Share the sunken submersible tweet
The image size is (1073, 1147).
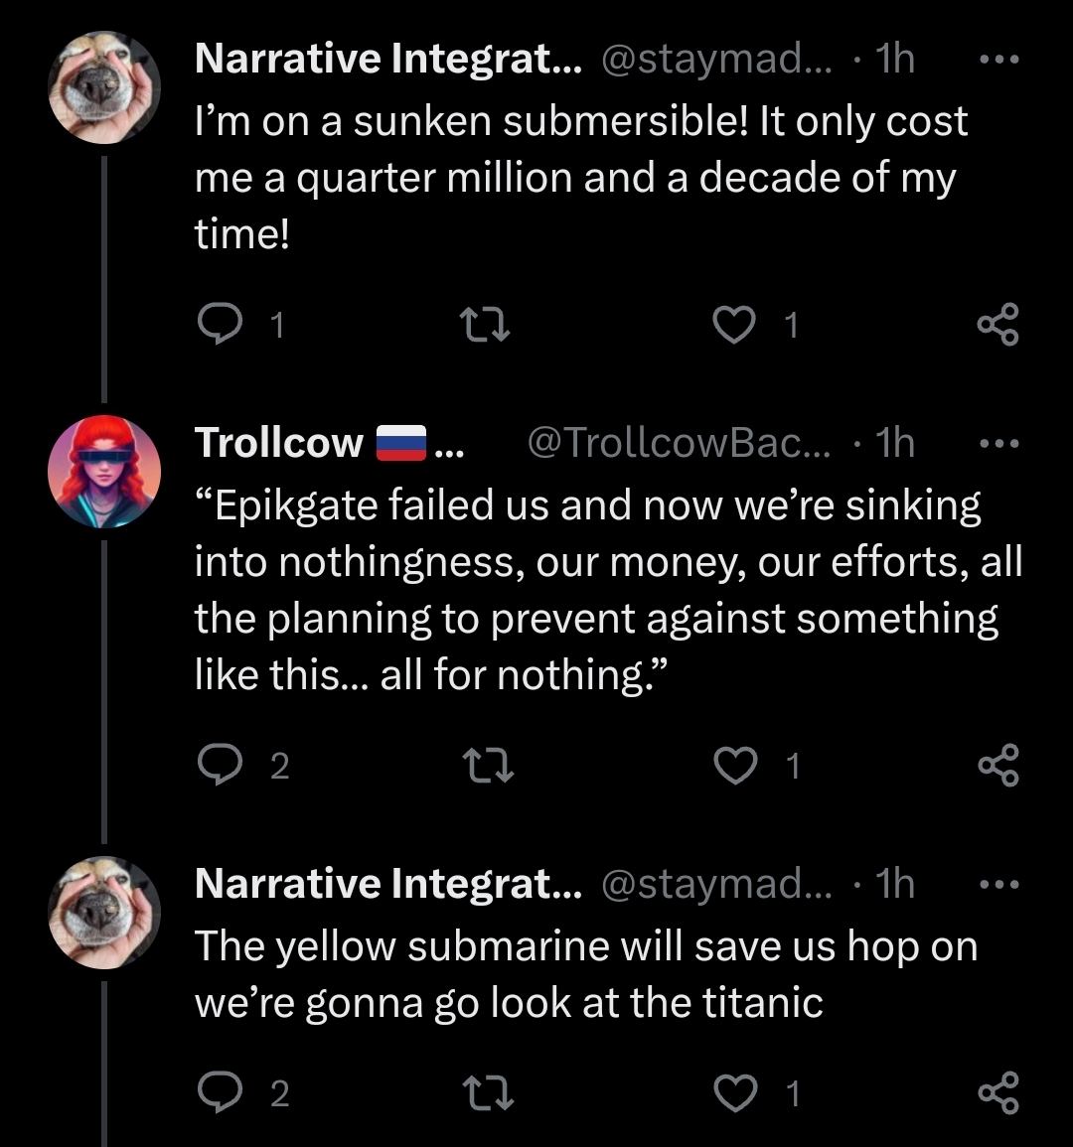click(997, 325)
